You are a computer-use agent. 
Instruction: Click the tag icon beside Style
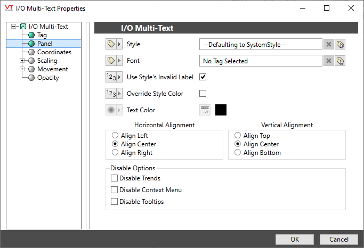(x=111, y=44)
